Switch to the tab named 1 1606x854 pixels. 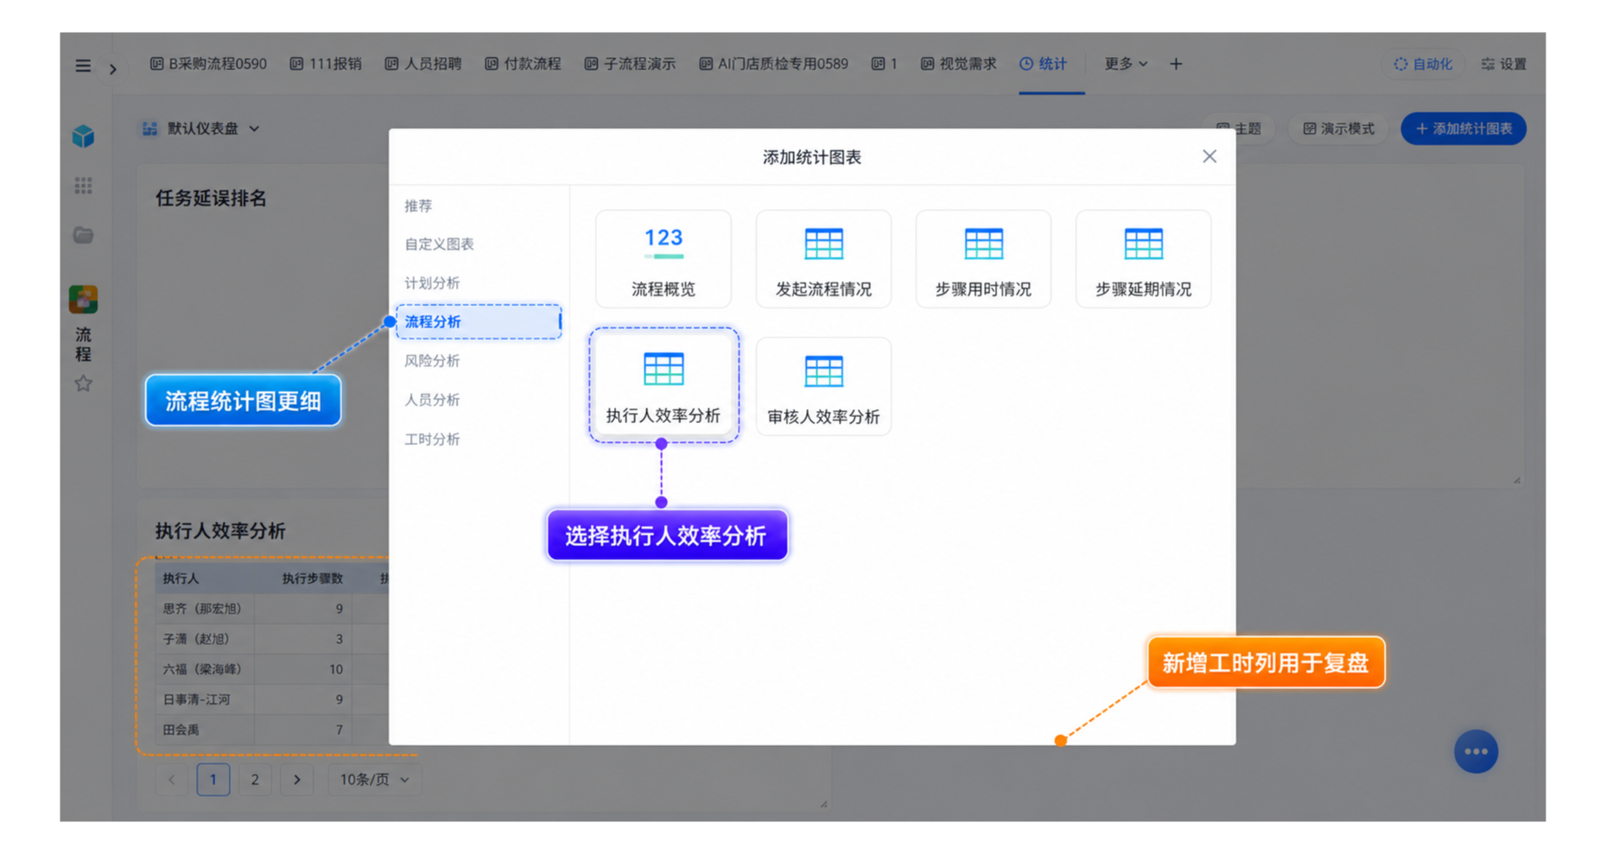(x=885, y=64)
